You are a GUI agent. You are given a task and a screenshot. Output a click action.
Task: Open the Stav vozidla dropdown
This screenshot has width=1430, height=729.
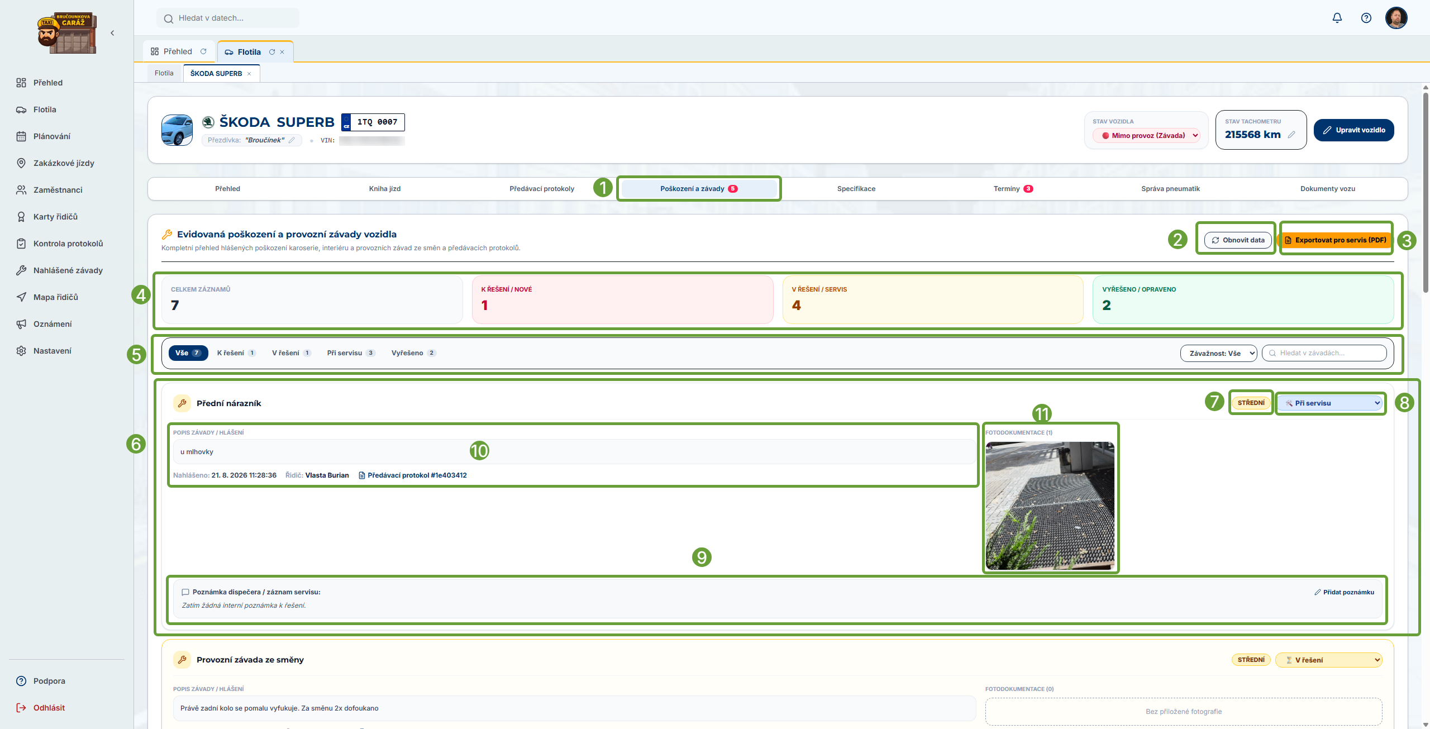click(x=1147, y=135)
